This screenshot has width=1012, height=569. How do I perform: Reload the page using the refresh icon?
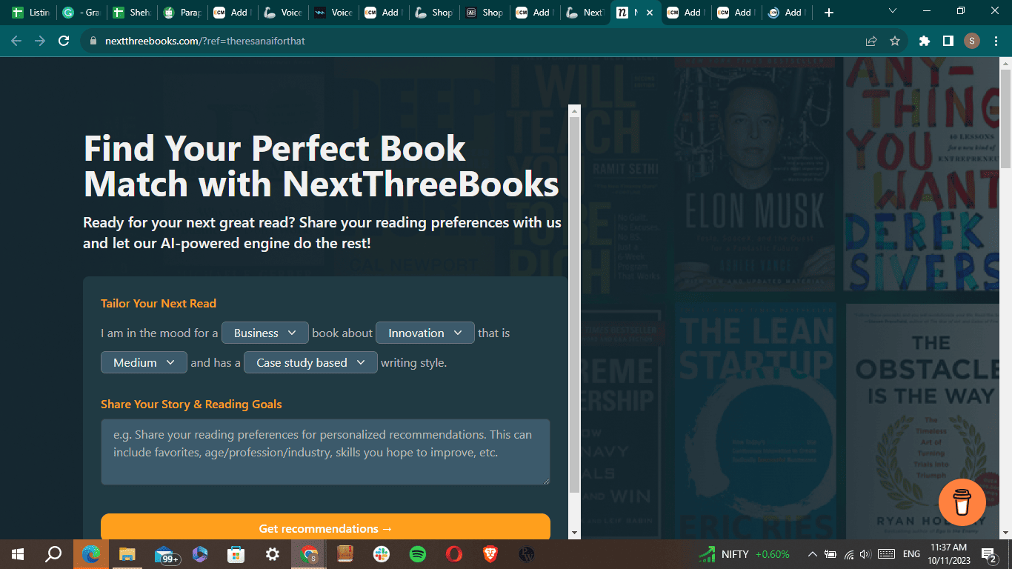64,41
